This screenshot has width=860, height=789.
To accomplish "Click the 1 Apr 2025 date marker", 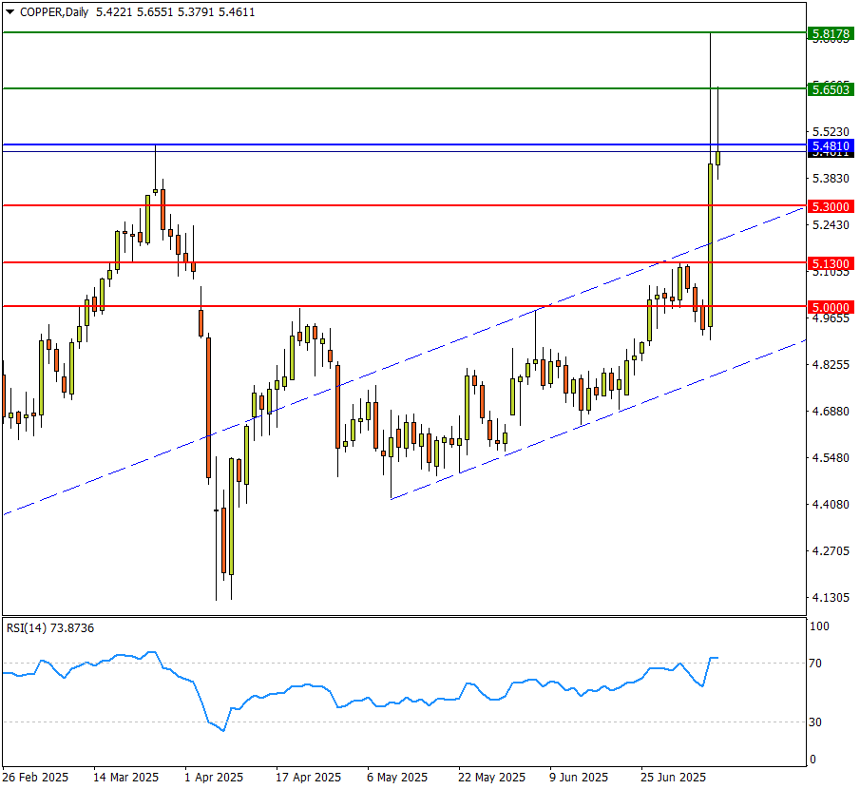I will 214,777.
